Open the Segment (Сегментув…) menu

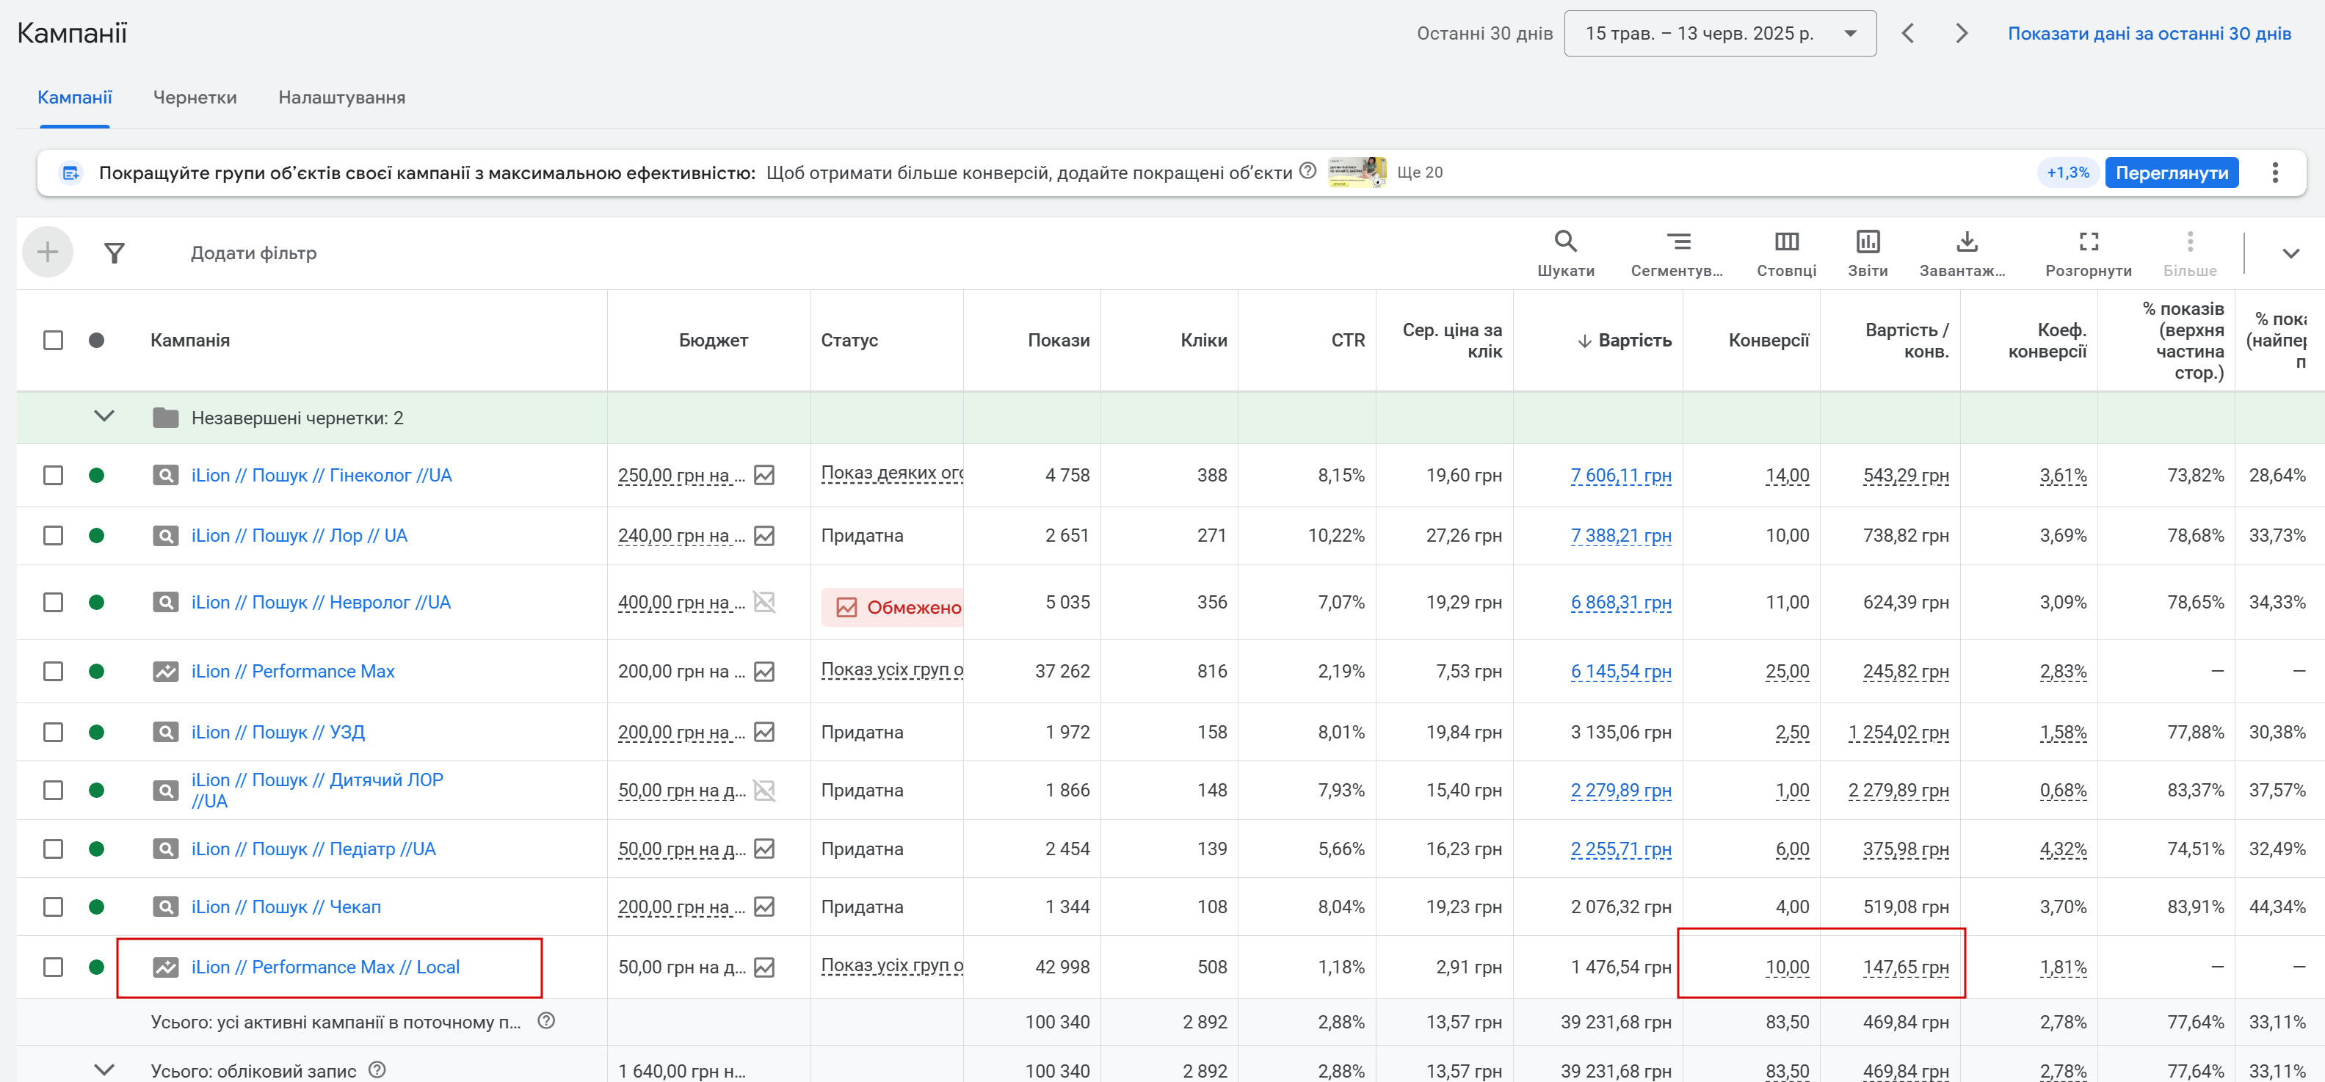[1677, 253]
